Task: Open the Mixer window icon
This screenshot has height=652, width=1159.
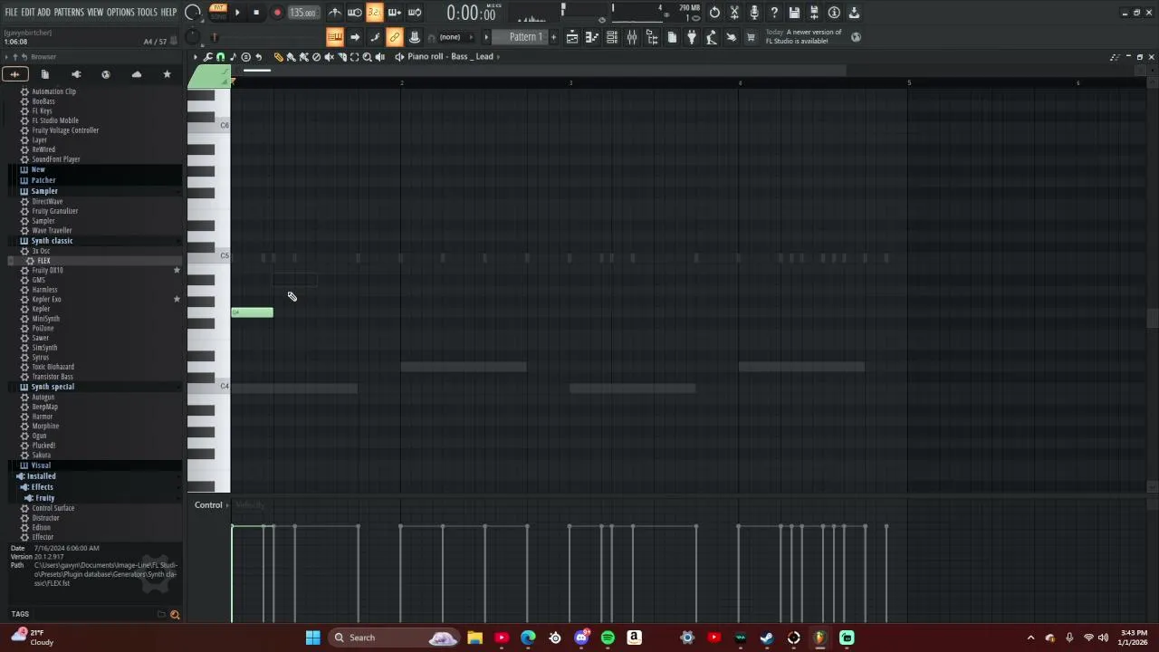Action: click(x=632, y=37)
